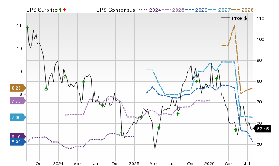279x166 pixels.
Task: Click the 2024 label on the date axis
Action: 58,163
